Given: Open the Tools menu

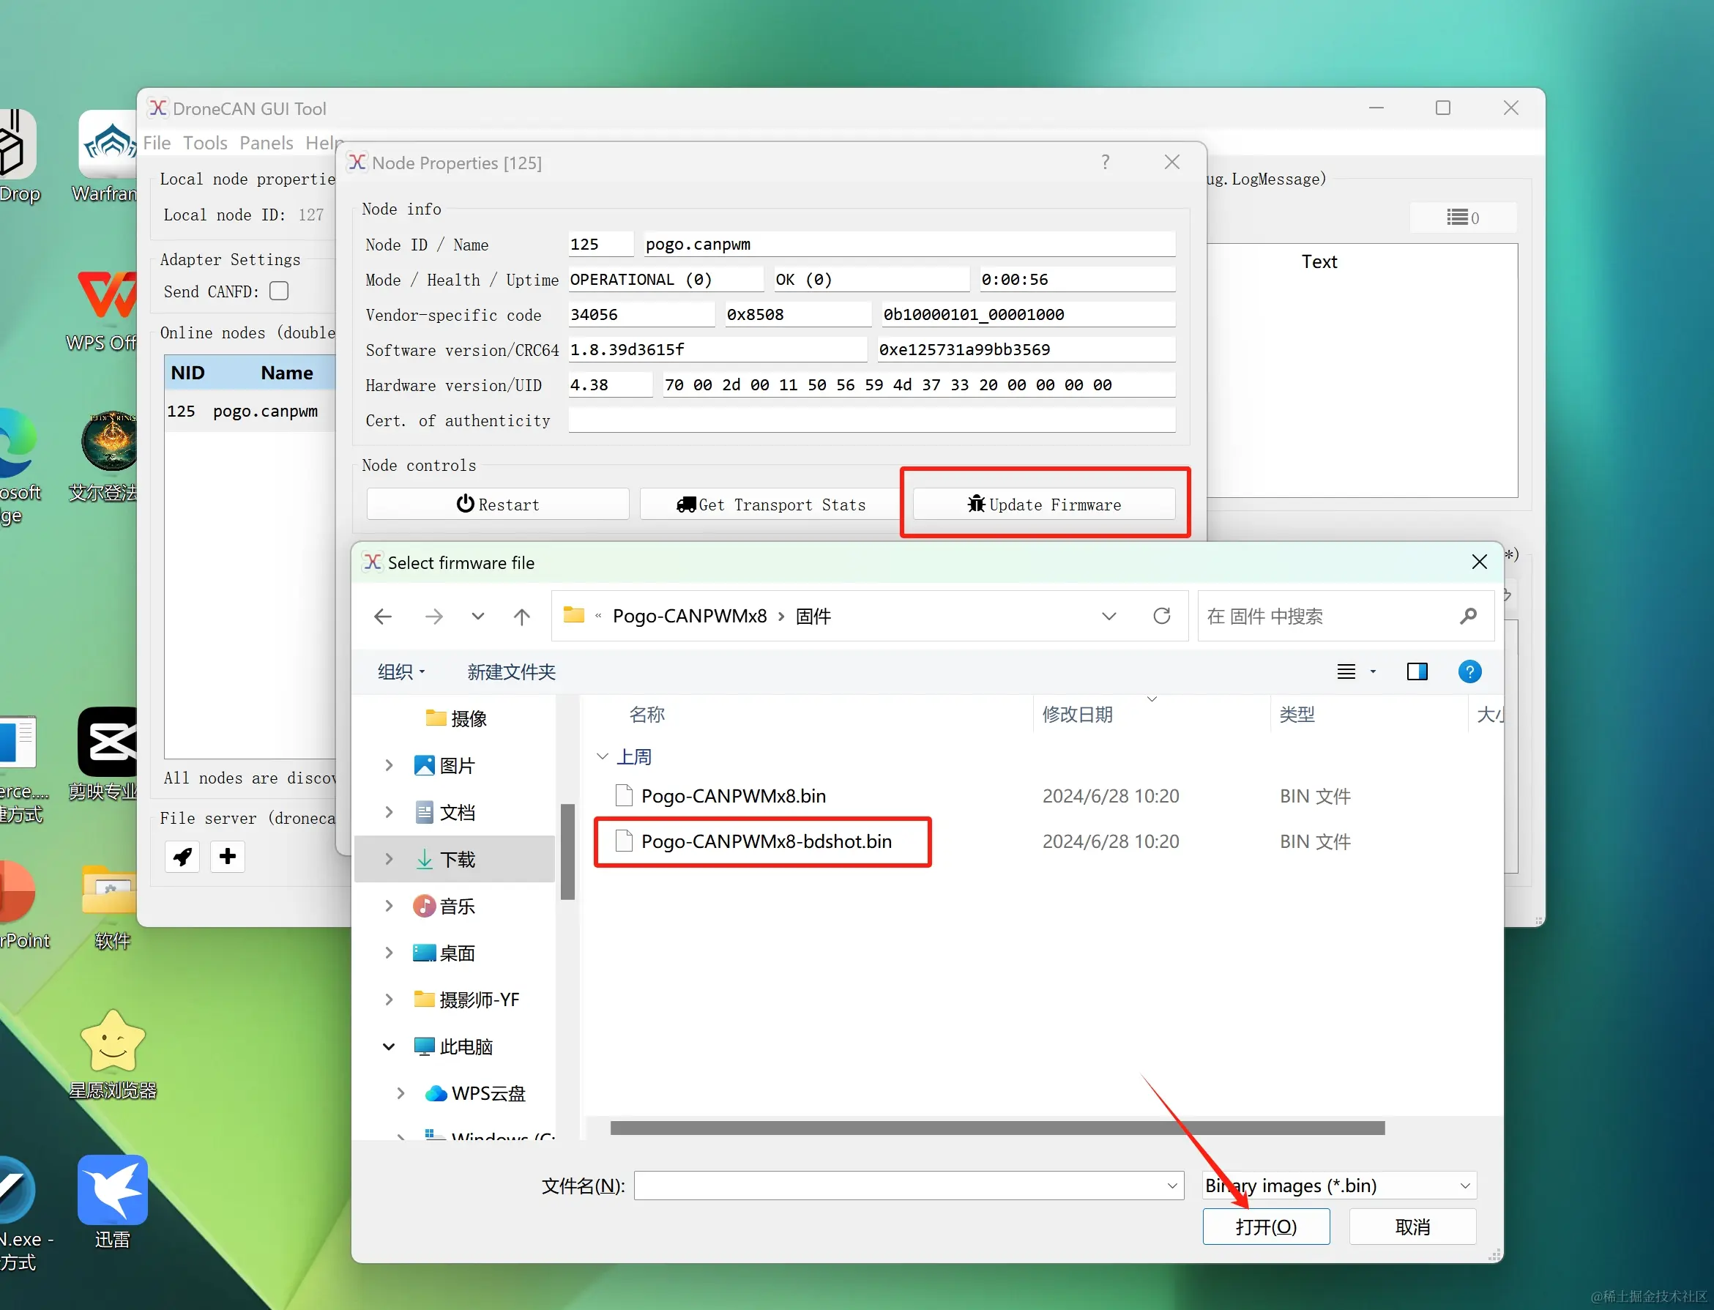Looking at the screenshot, I should pyautogui.click(x=205, y=143).
